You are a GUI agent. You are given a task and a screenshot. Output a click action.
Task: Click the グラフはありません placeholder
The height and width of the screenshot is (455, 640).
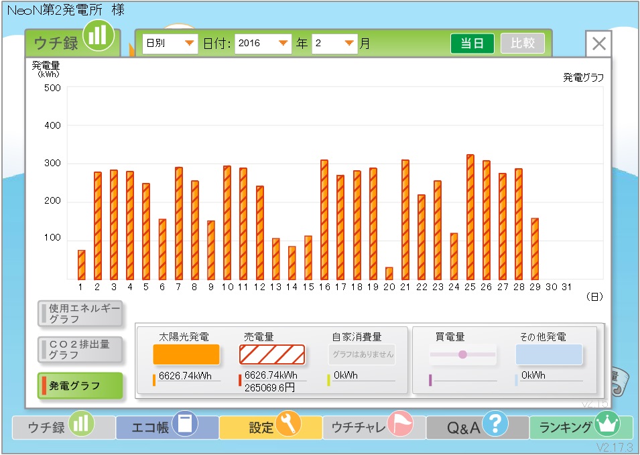[x=363, y=354]
